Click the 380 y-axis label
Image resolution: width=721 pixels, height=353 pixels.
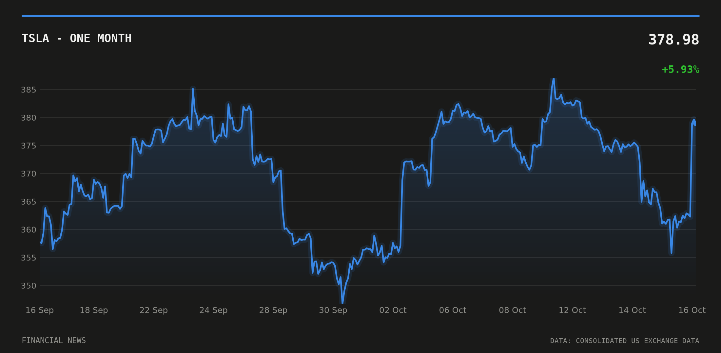[x=29, y=118]
